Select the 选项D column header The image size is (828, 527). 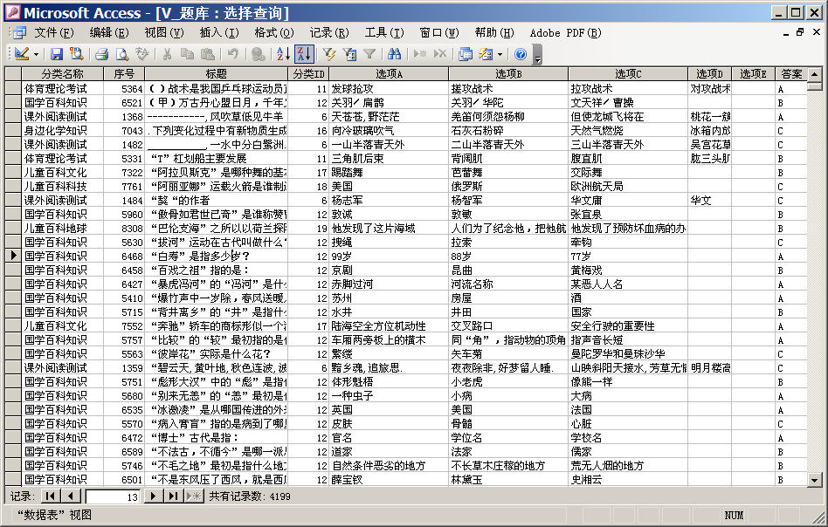(710, 74)
